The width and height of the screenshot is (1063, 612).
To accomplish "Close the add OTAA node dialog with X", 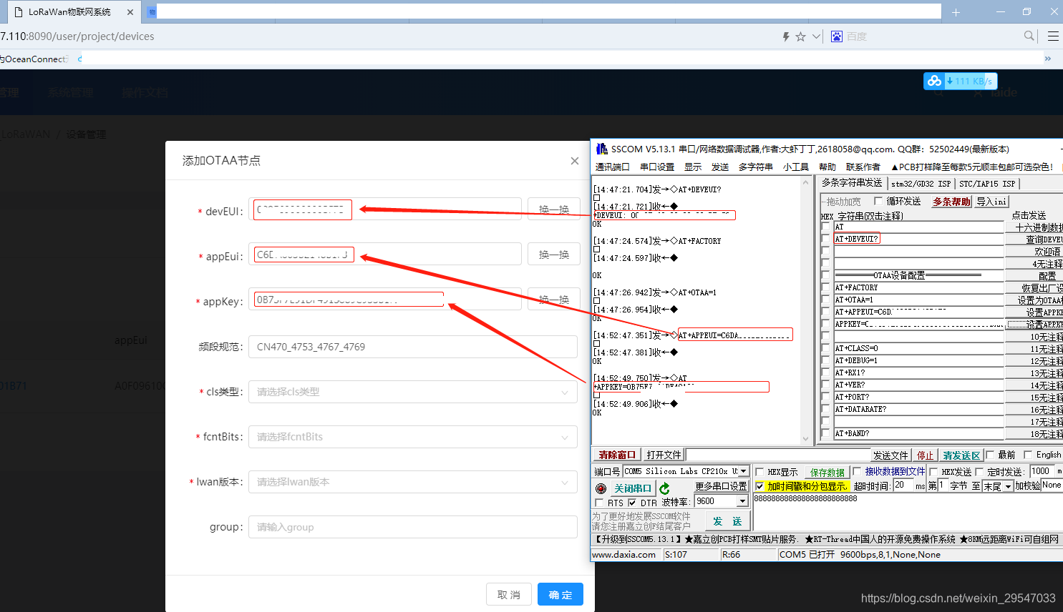I will (574, 161).
